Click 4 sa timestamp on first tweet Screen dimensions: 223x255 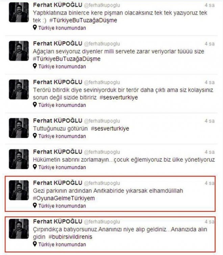tap(209, 5)
